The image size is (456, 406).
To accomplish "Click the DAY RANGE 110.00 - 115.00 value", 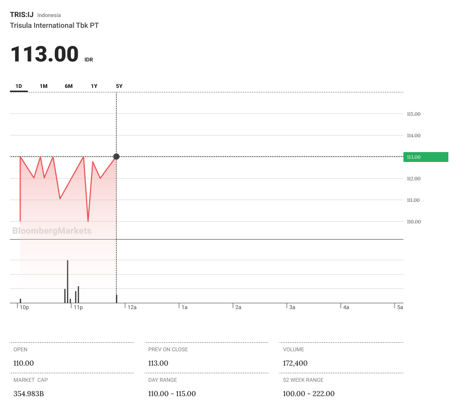I will tap(172, 394).
